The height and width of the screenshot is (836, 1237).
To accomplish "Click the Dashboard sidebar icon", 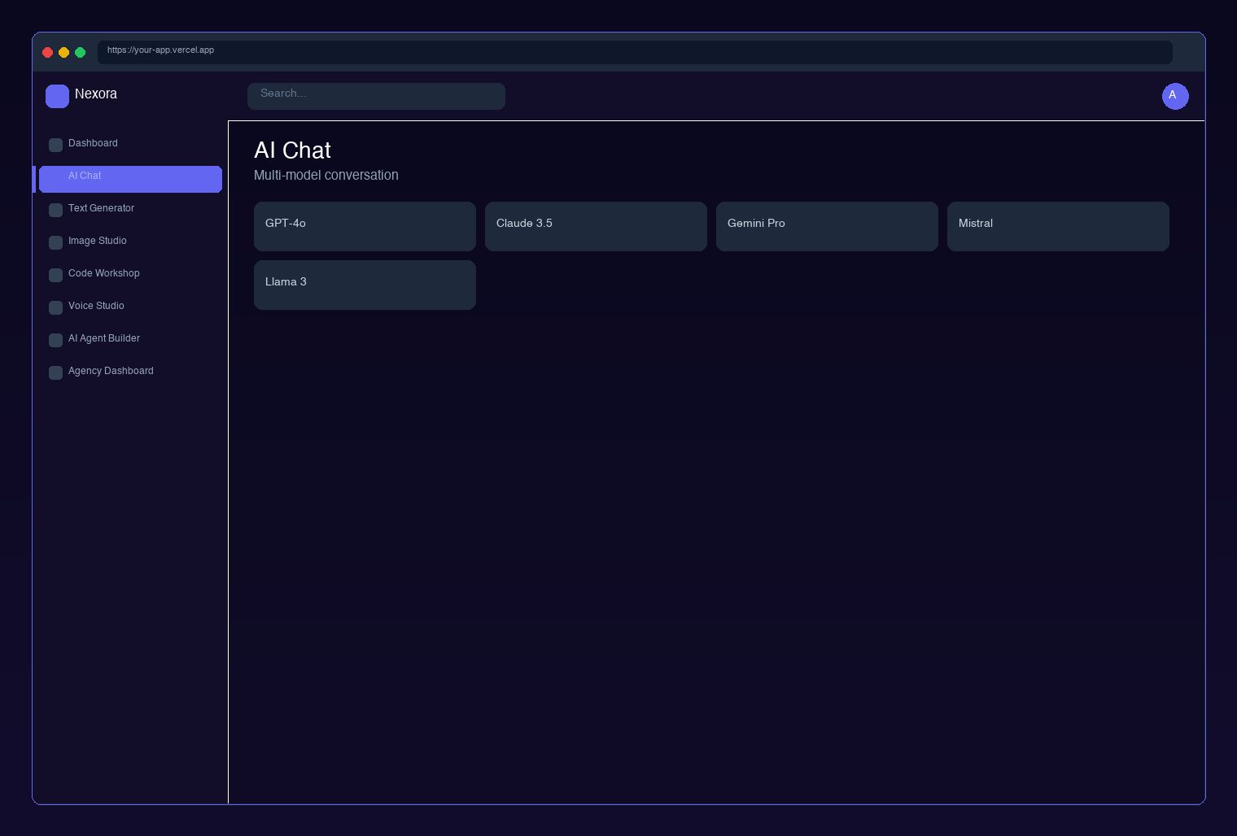I will (55, 145).
